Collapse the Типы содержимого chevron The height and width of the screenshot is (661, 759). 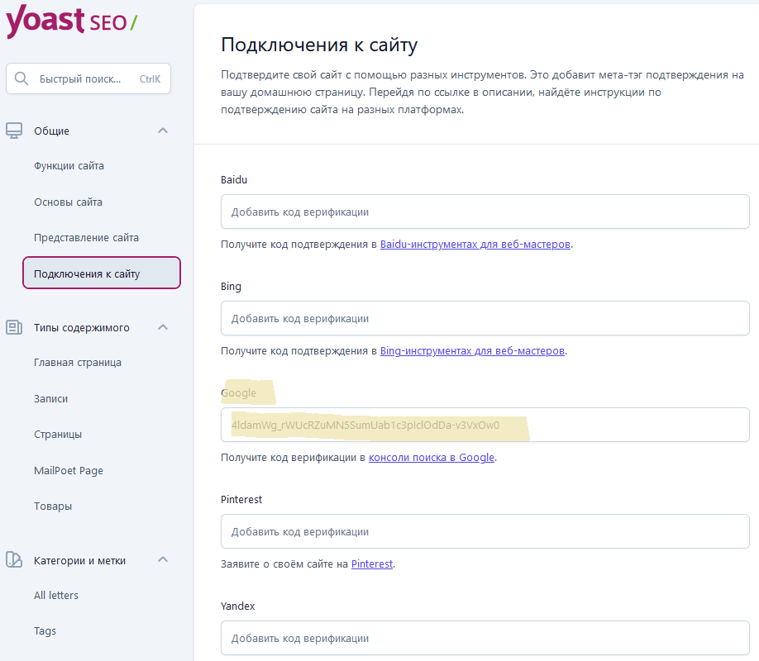pos(163,327)
